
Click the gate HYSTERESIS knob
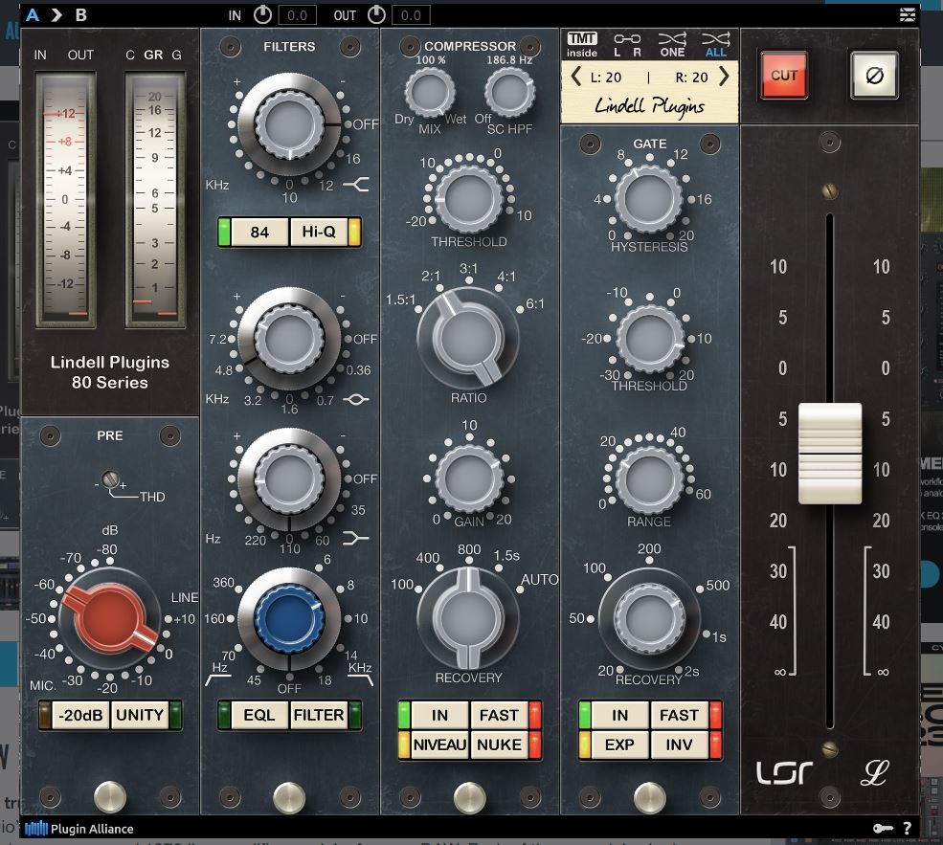click(649, 198)
